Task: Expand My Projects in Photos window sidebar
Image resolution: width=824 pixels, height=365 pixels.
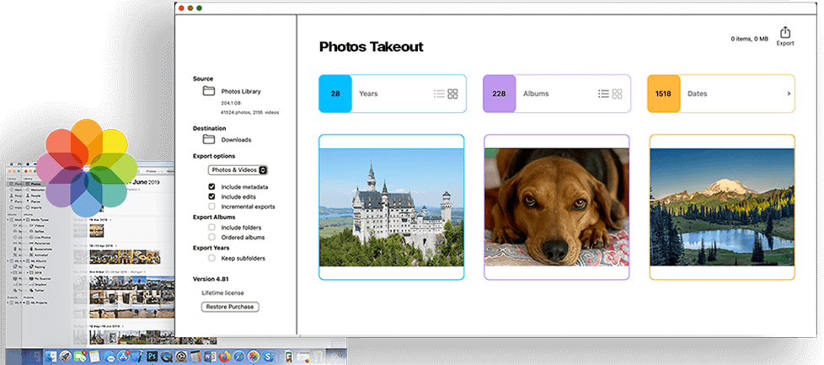Action: tap(24, 303)
